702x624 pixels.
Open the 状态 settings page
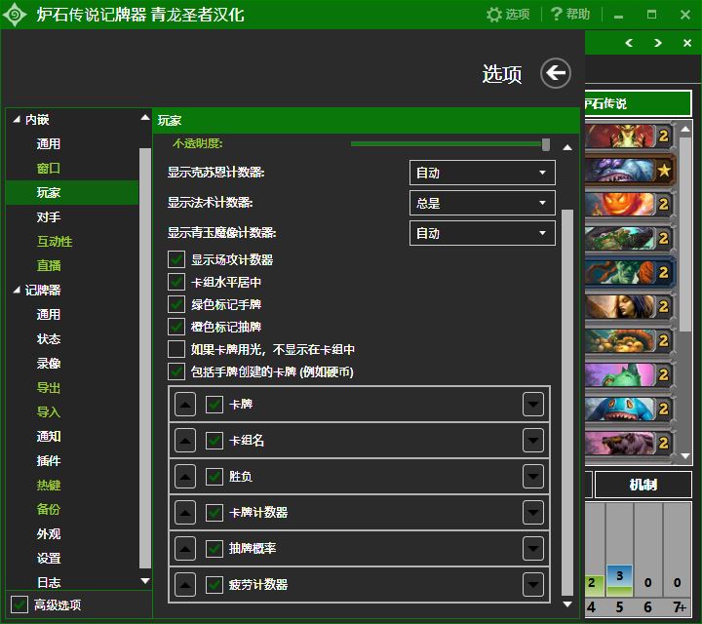pos(49,339)
